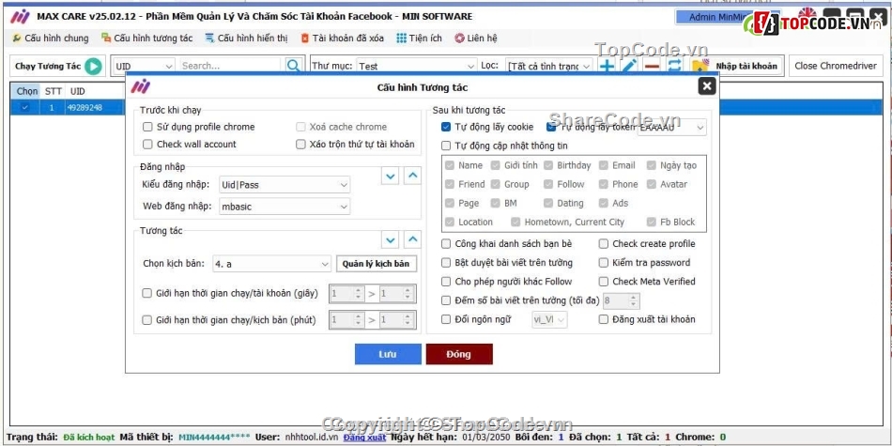Open Chọn kịch bản dropdown
The height and width of the screenshot is (446, 892).
pos(271,264)
